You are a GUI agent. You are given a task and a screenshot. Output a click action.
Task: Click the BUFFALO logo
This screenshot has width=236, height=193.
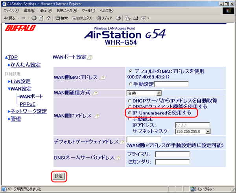coord(20,28)
